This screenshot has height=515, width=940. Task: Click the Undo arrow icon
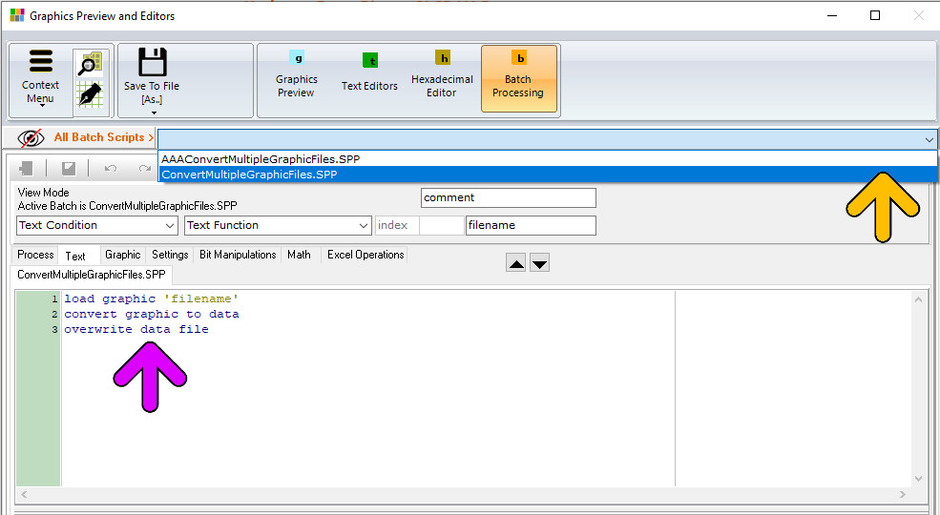tap(111, 169)
